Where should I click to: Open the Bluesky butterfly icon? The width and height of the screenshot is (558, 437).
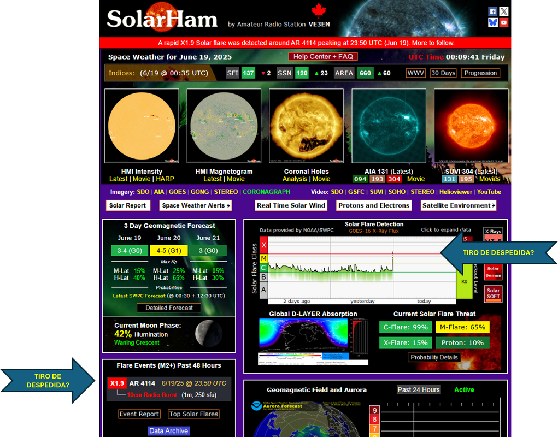click(492, 22)
